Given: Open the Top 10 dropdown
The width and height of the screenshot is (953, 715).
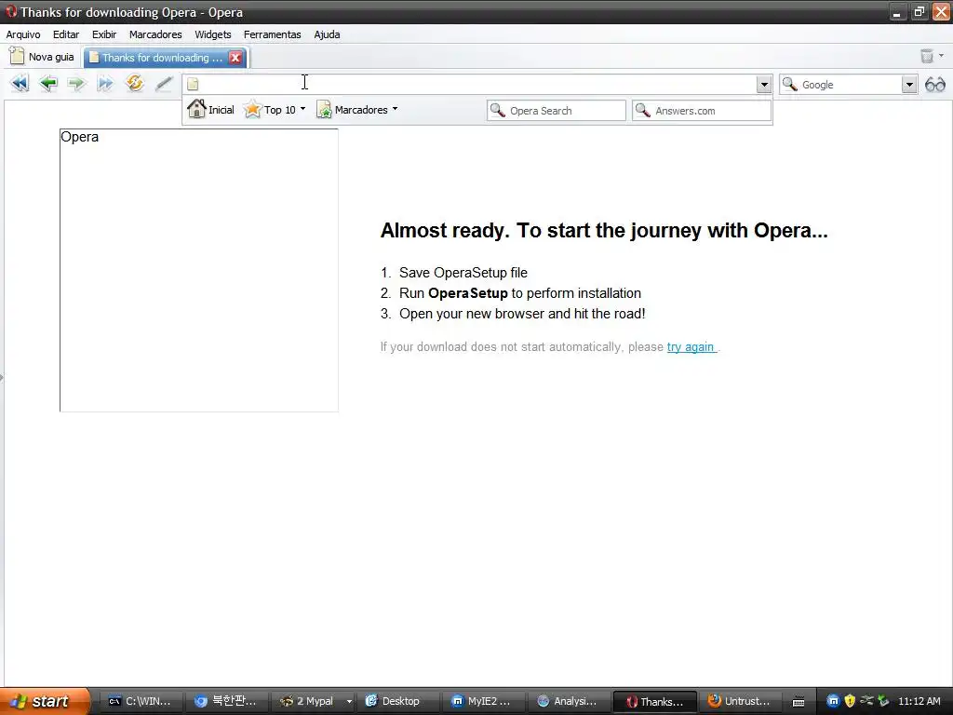Looking at the screenshot, I should pos(275,110).
